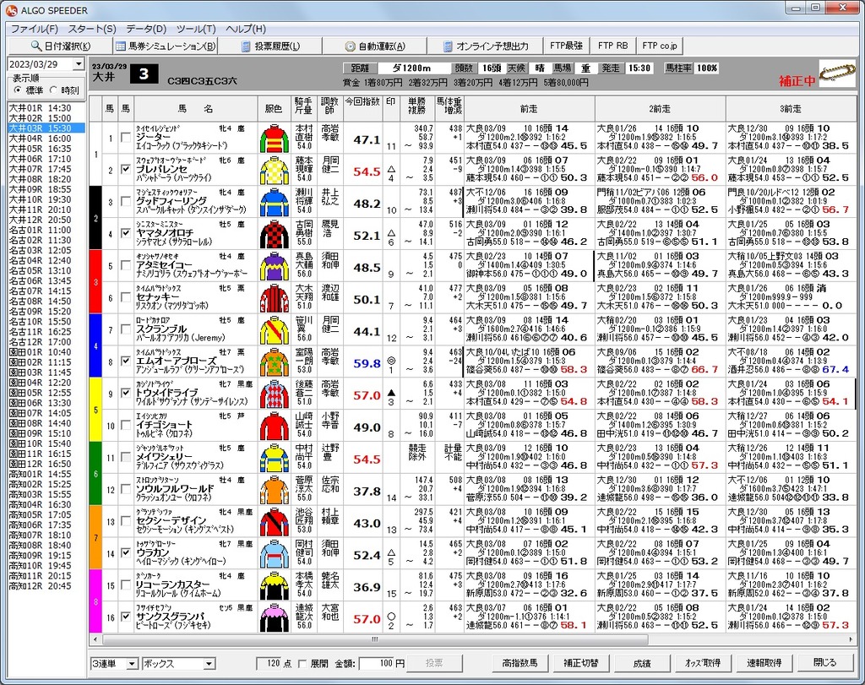Click jockey silks icon for ジーター
Screen dimensions: 865x685
275,139
